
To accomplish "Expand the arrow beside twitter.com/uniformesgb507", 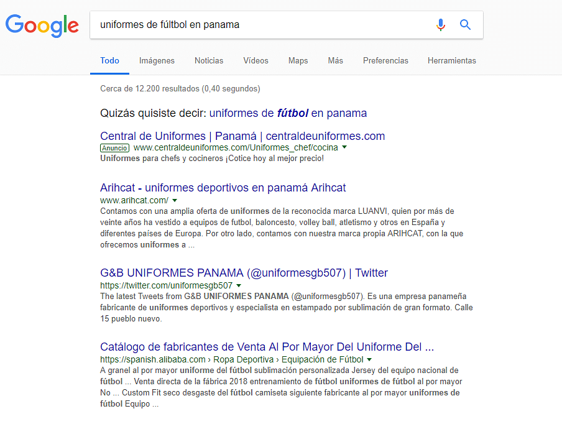I will click(x=239, y=285).
